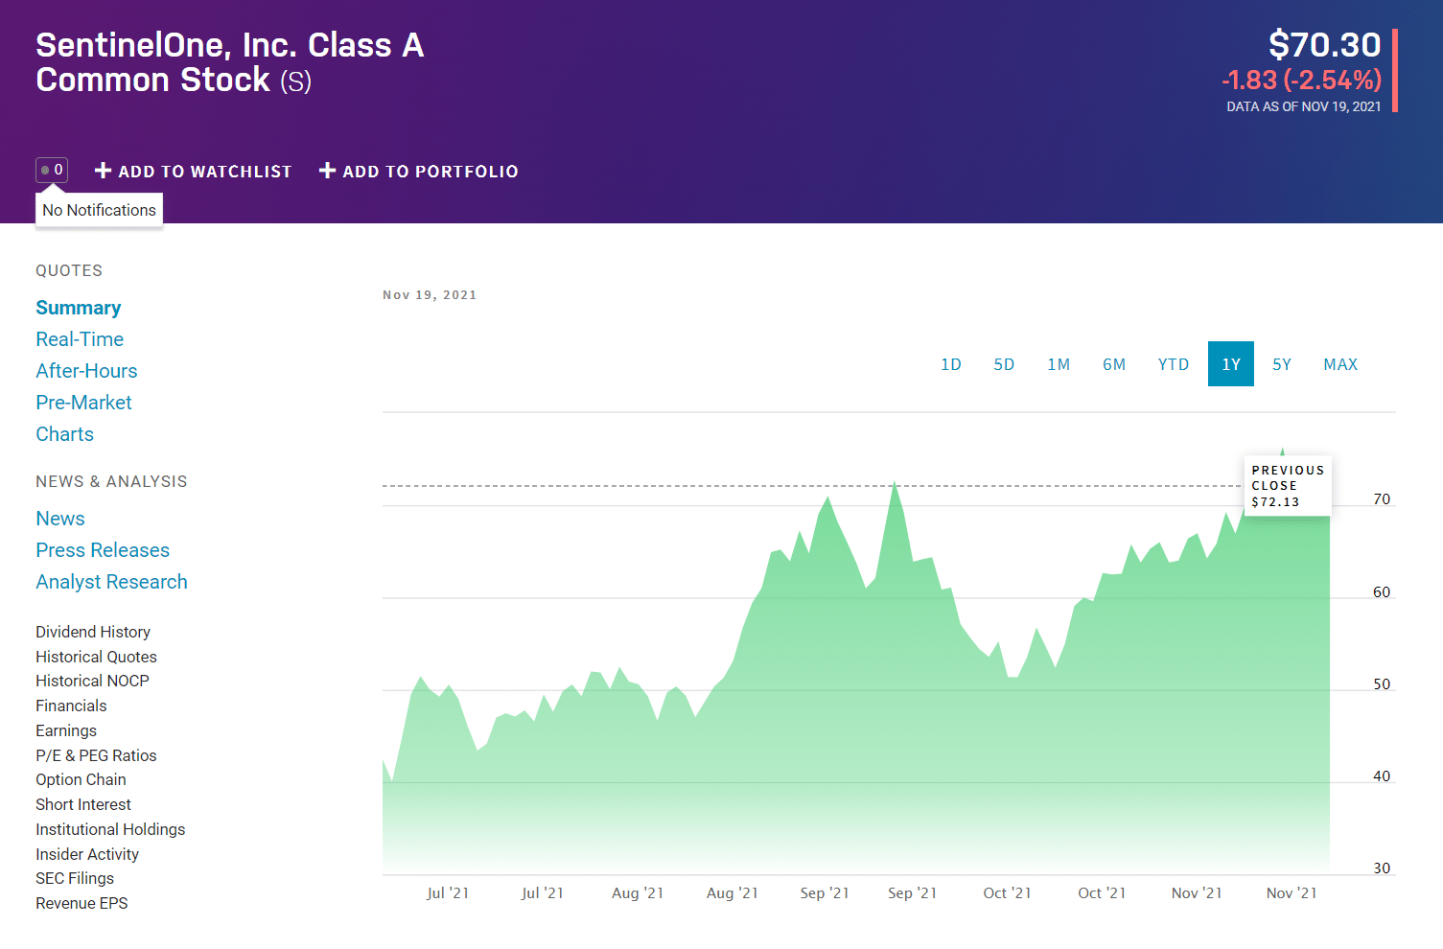
Task: Click the 60 y-axis price label
Action: coord(1382,592)
